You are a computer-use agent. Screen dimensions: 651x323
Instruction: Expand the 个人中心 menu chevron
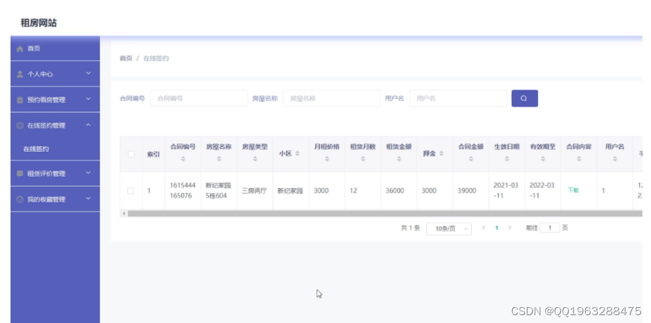[x=88, y=74]
